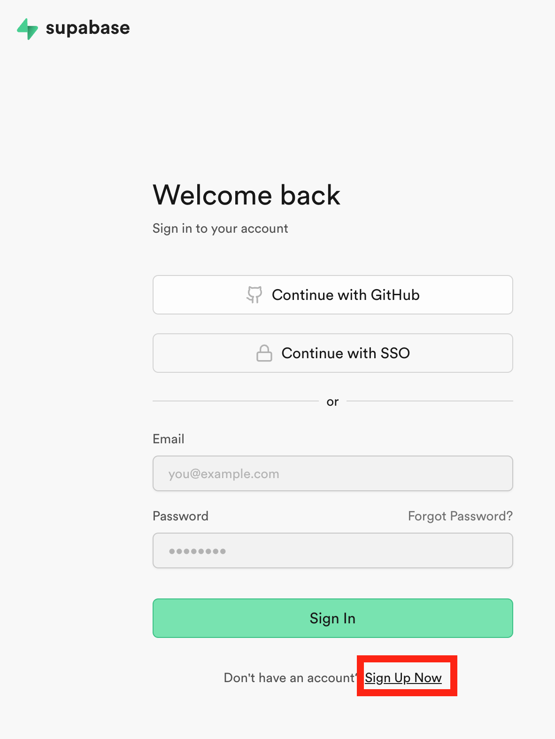Open the Forgot Password? link
This screenshot has width=555, height=739.
[x=460, y=516]
